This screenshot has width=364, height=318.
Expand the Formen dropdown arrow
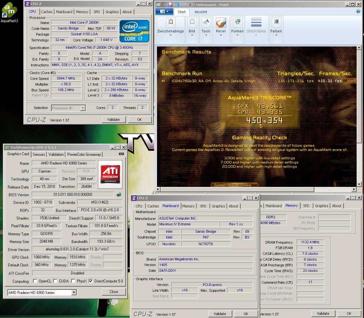point(237,35)
